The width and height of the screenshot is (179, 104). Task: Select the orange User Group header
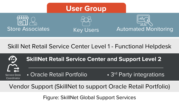(x=86, y=8)
